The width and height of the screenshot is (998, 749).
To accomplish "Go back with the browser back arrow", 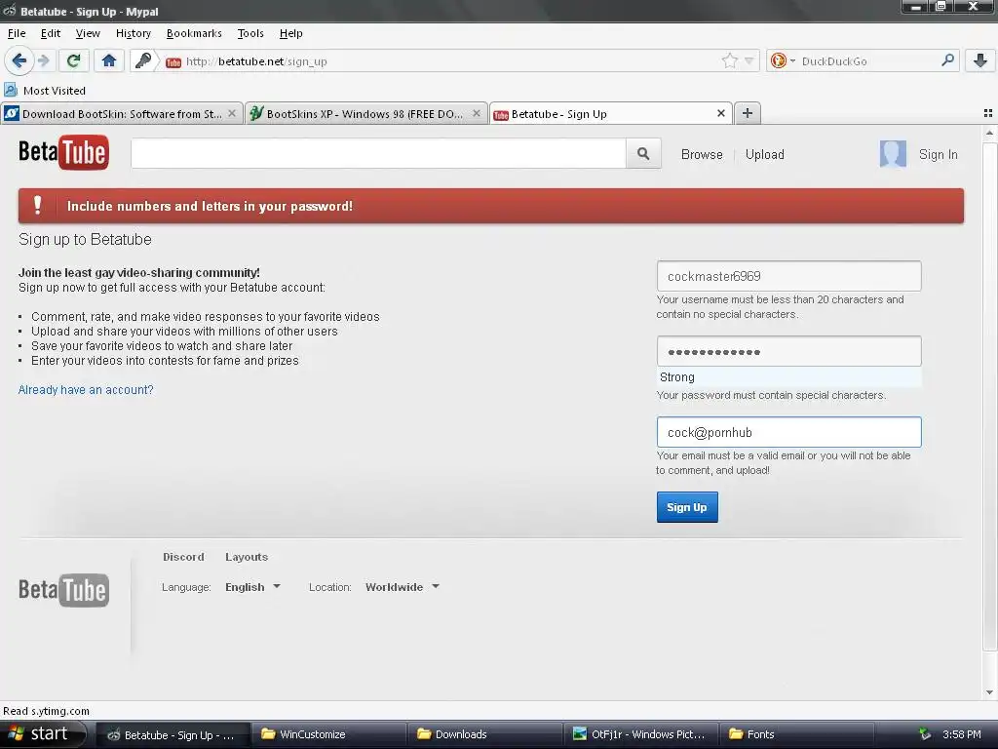I will click(x=19, y=61).
